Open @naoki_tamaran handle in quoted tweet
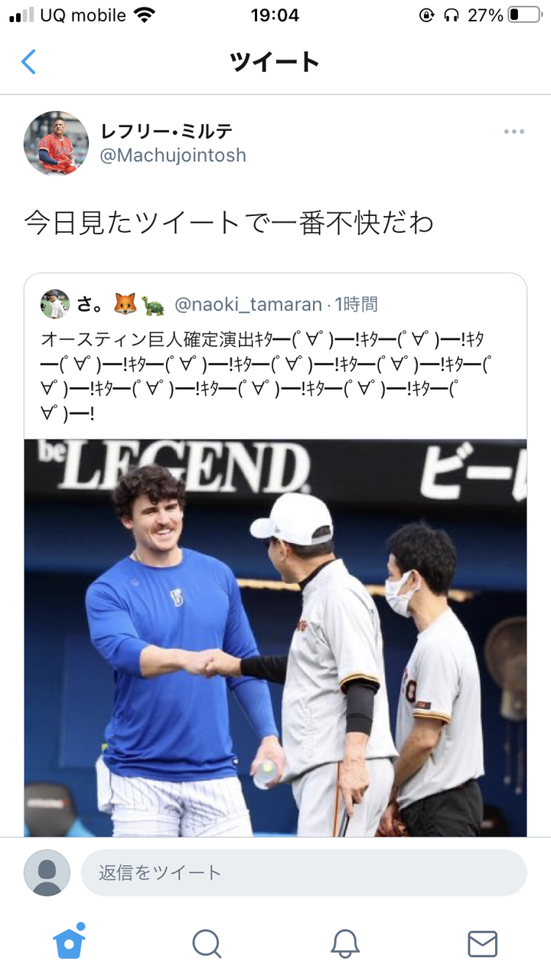This screenshot has height=980, width=551. pos(248,305)
